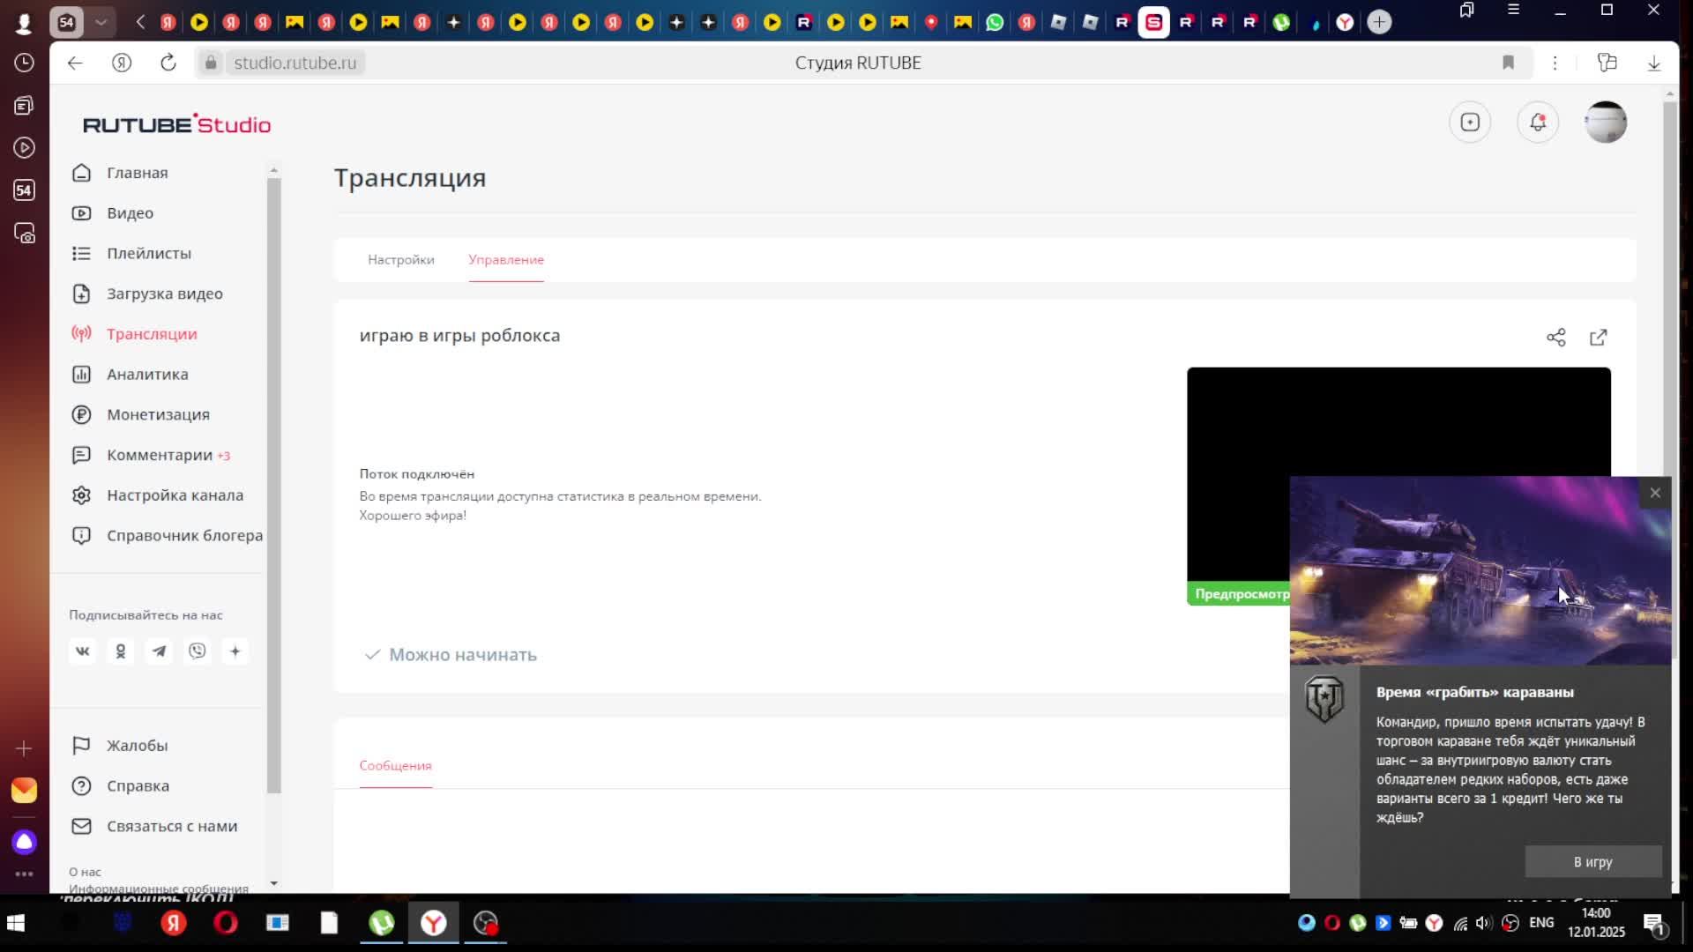The height and width of the screenshot is (952, 1693).
Task: Select the Сообщения tab
Action: pos(395,765)
